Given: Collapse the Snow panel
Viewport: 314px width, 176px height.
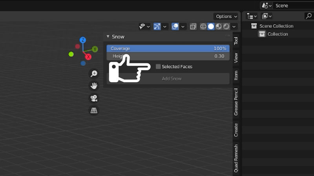Looking at the screenshot, I should click(x=108, y=36).
